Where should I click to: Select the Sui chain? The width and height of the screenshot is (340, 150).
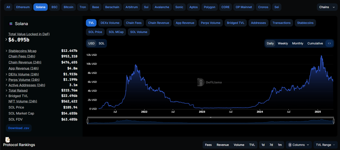coord(146,7)
